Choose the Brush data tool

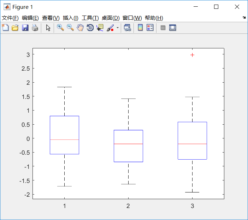click(110, 28)
